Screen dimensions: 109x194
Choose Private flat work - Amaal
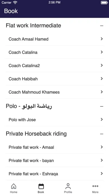click(54, 147)
